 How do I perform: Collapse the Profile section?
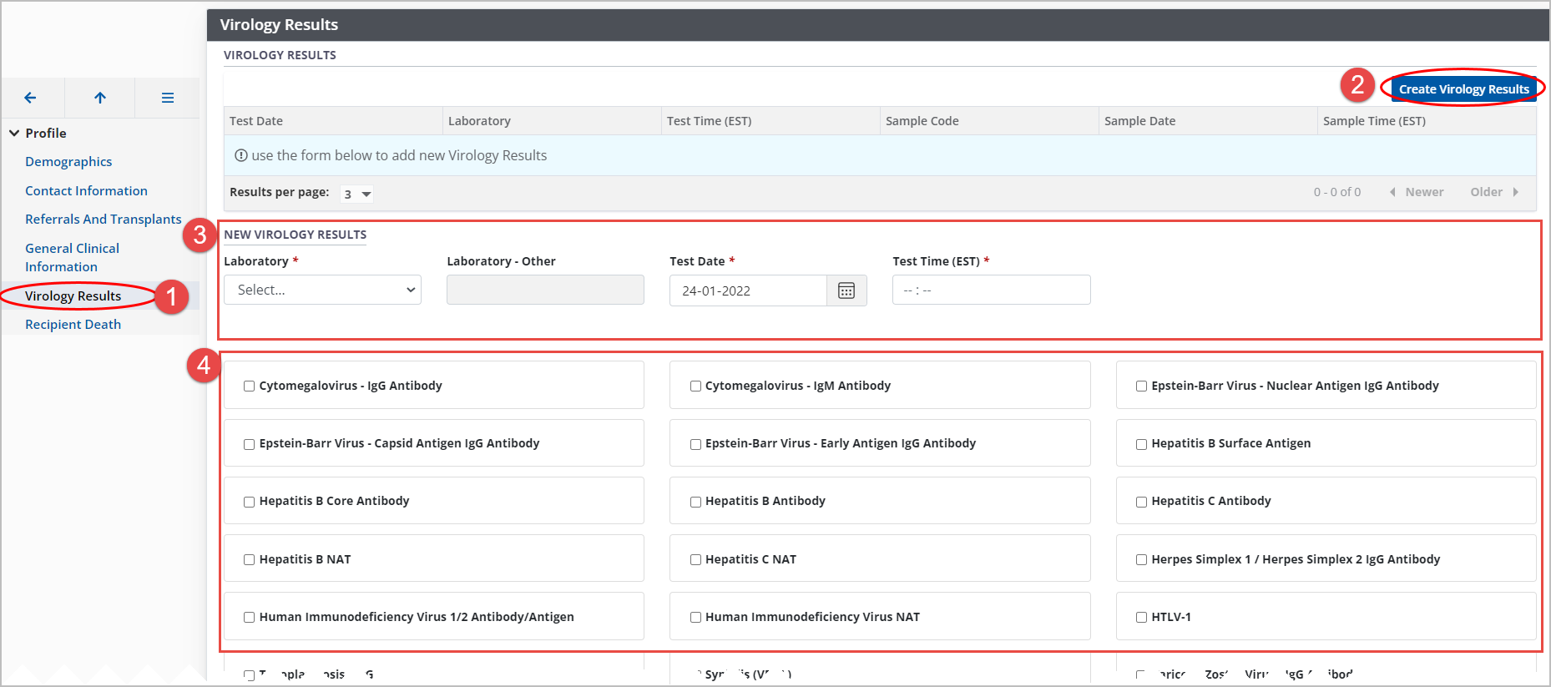tap(14, 134)
